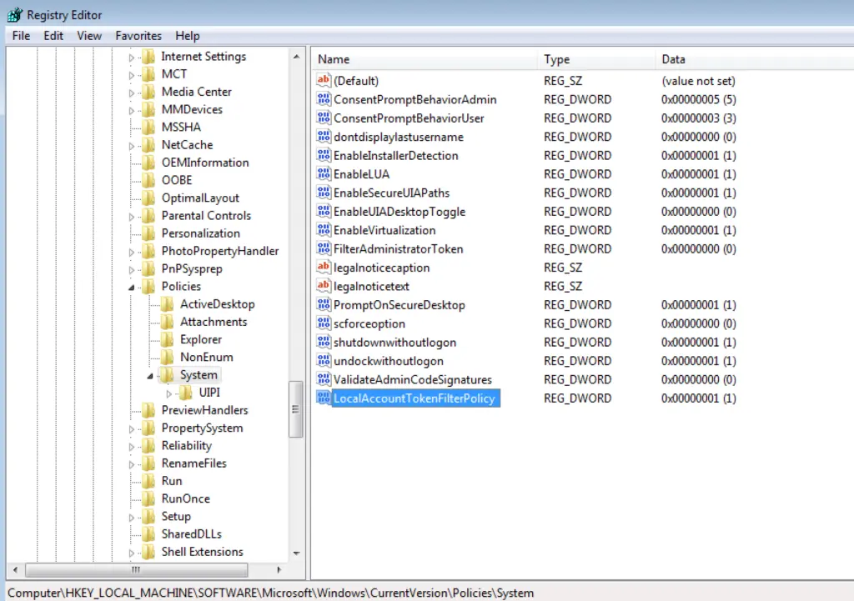Viewport: 854px width, 601px height.
Task: Select the RunOnce folder icon
Action: coord(148,498)
